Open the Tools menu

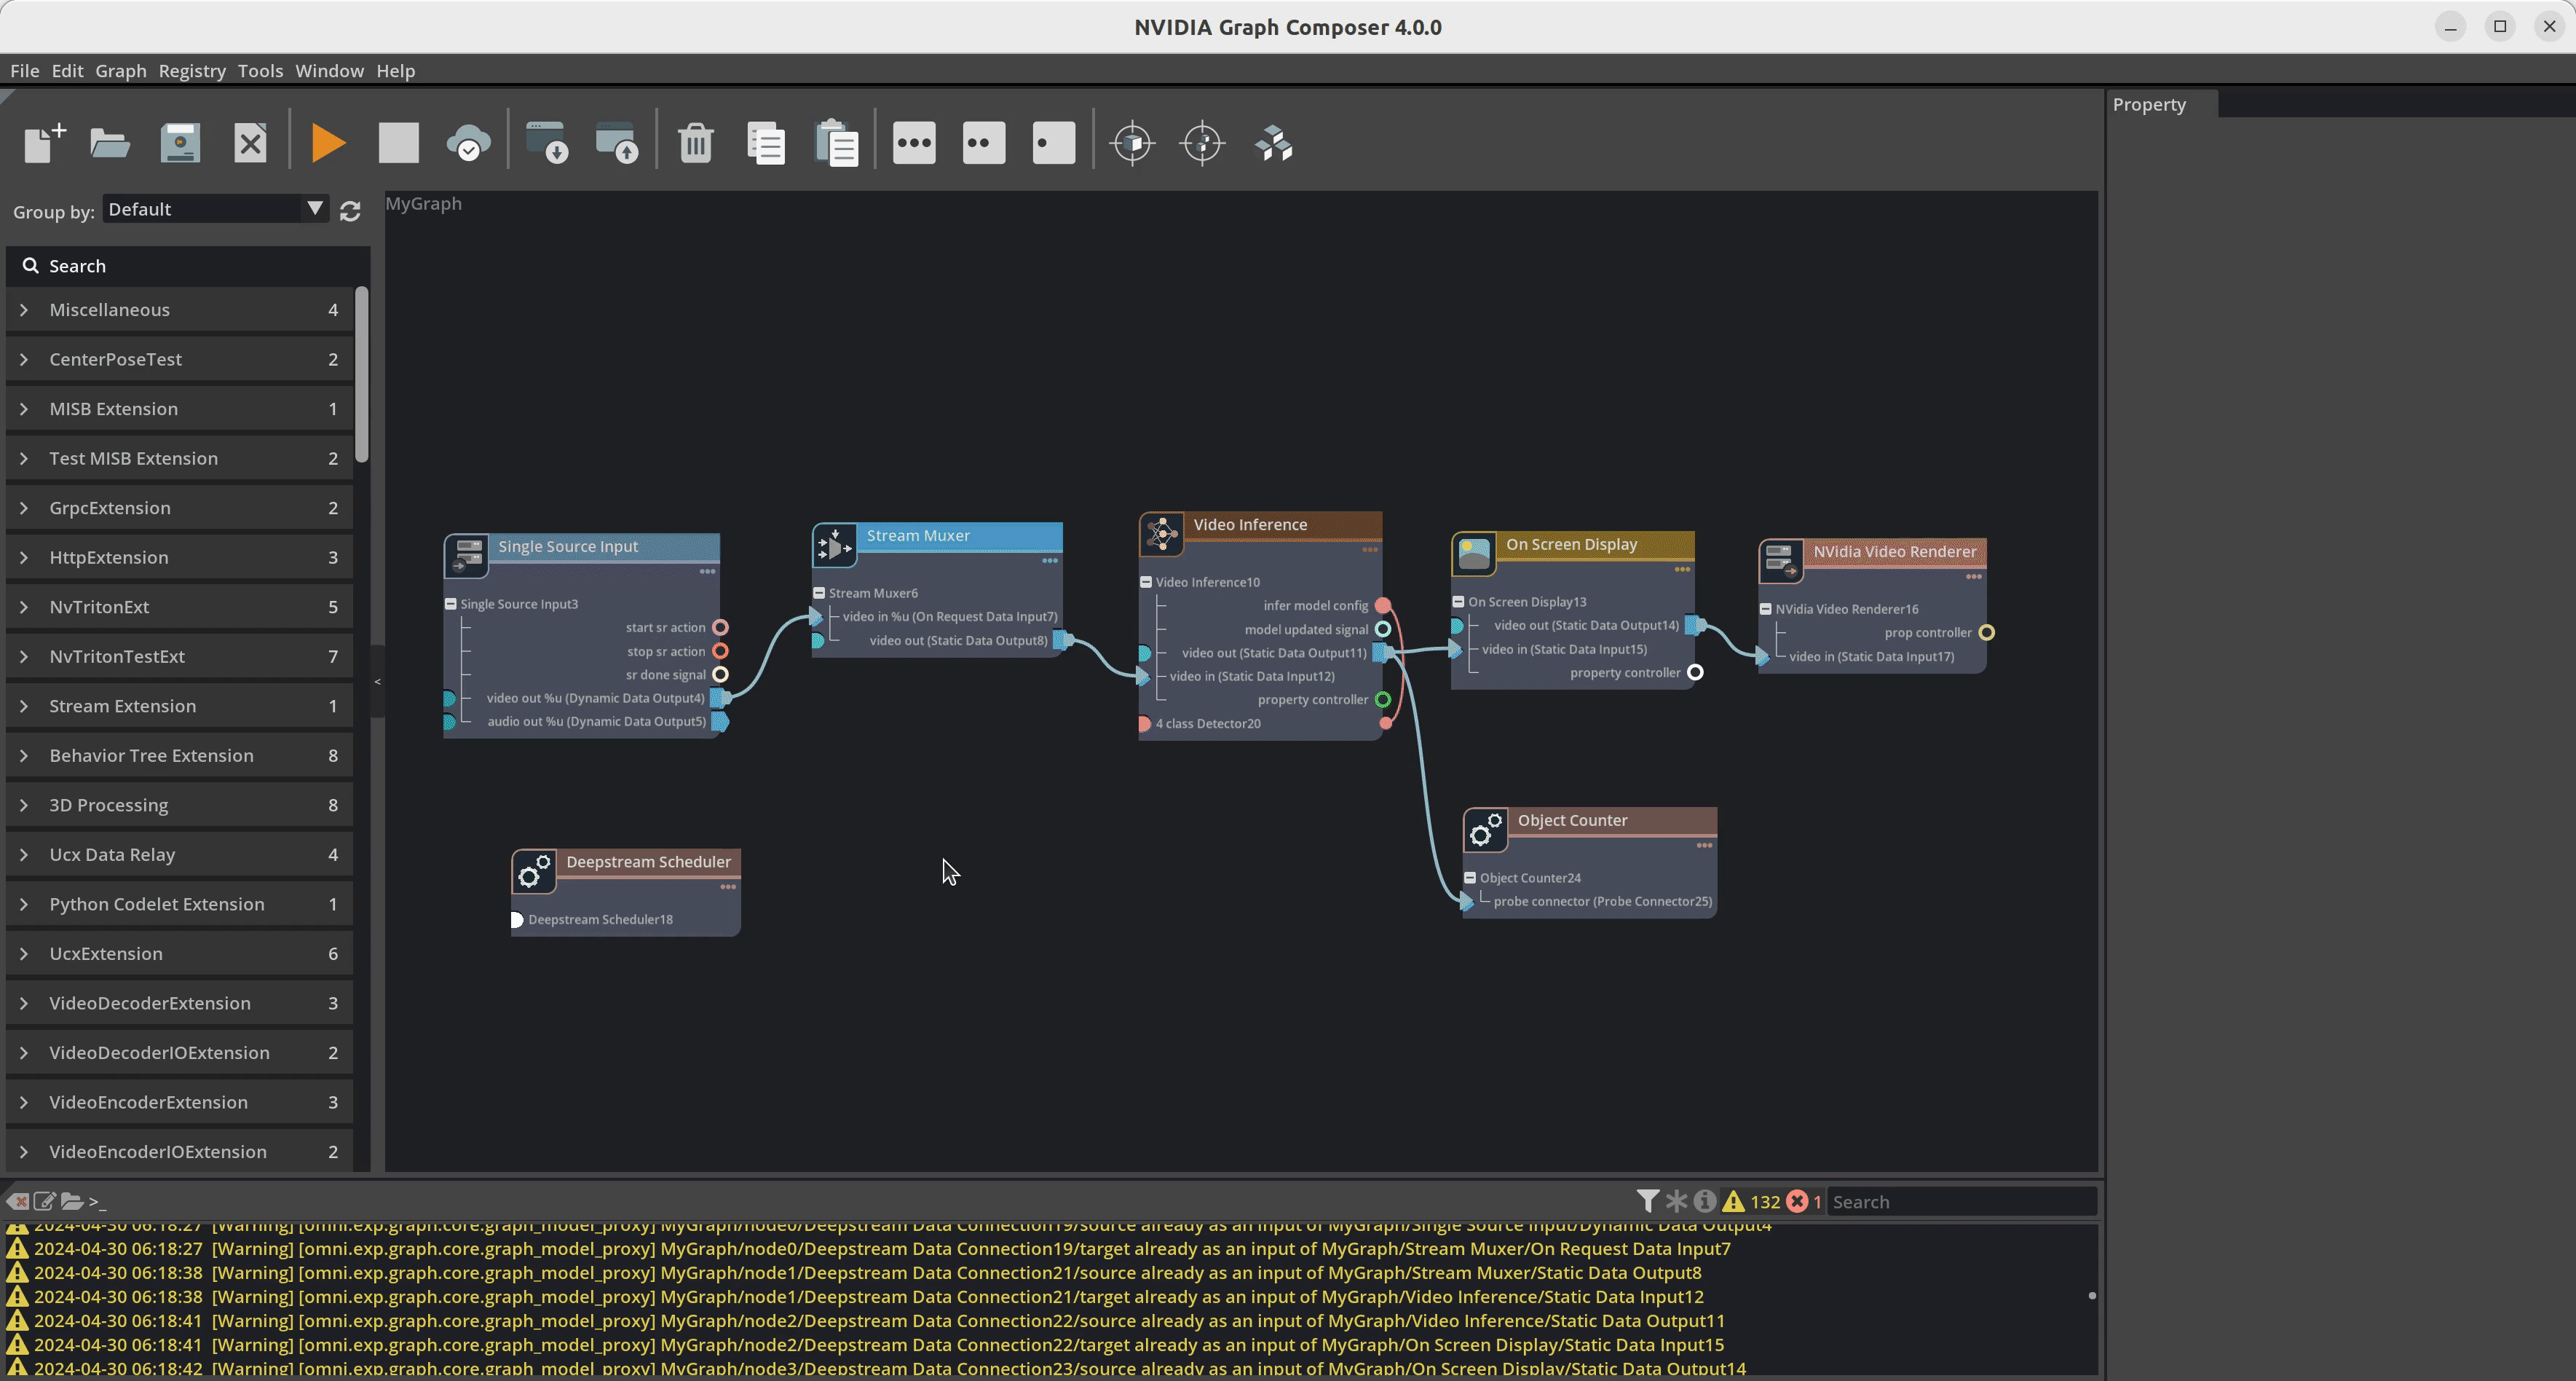pyautogui.click(x=260, y=71)
